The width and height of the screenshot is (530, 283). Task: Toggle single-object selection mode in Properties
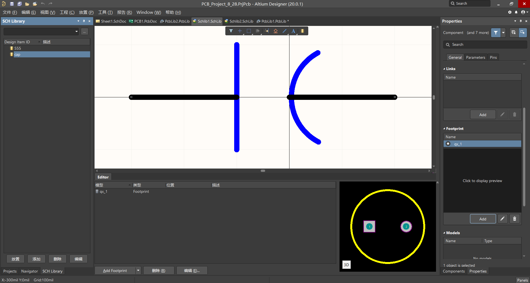point(523,33)
